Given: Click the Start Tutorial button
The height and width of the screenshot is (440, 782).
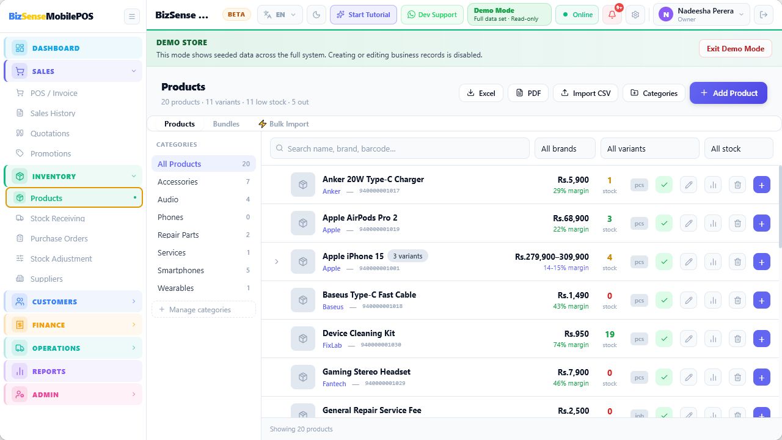Looking at the screenshot, I should tap(364, 15).
